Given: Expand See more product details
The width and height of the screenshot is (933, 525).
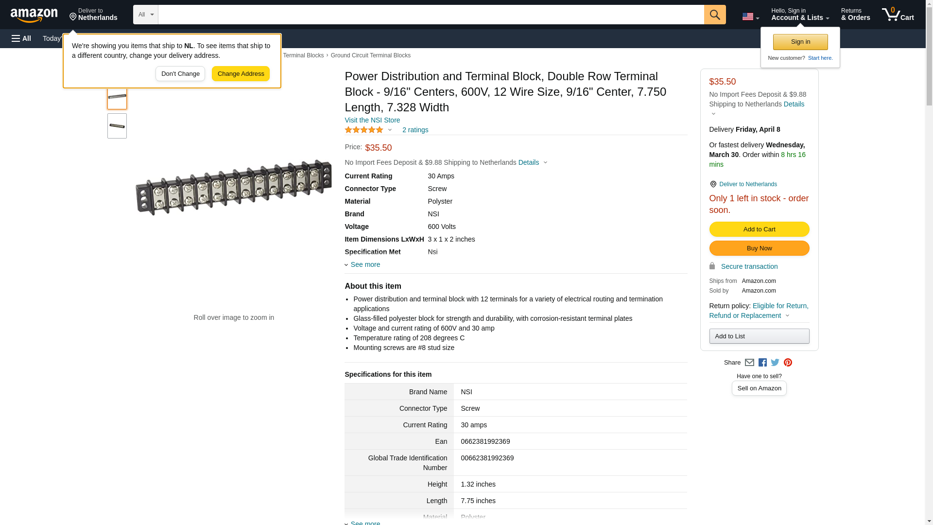Looking at the screenshot, I should click(365, 264).
